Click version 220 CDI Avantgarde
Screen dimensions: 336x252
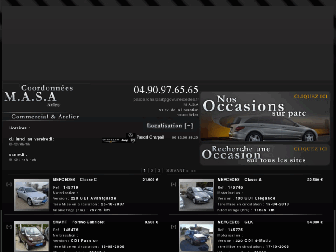pyautogui.click(x=93, y=198)
